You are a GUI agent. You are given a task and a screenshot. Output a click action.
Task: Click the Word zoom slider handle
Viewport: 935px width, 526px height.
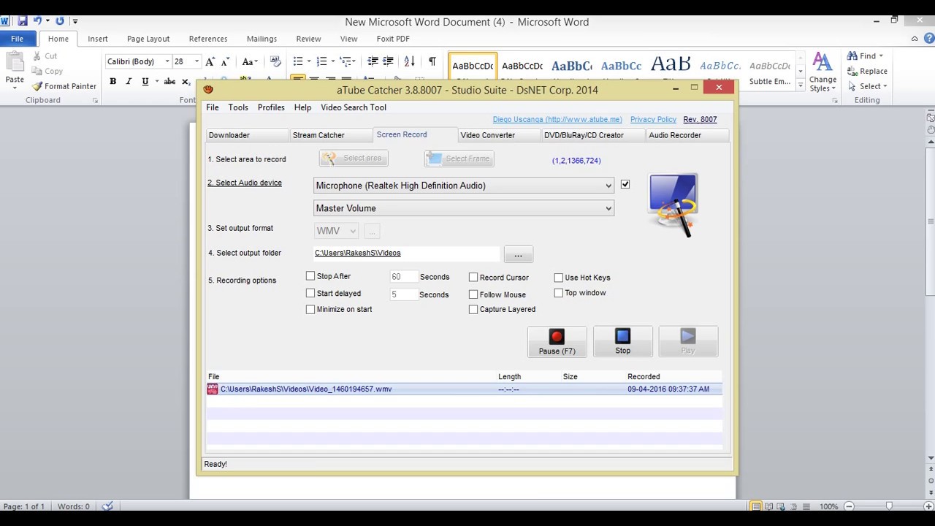pos(889,506)
